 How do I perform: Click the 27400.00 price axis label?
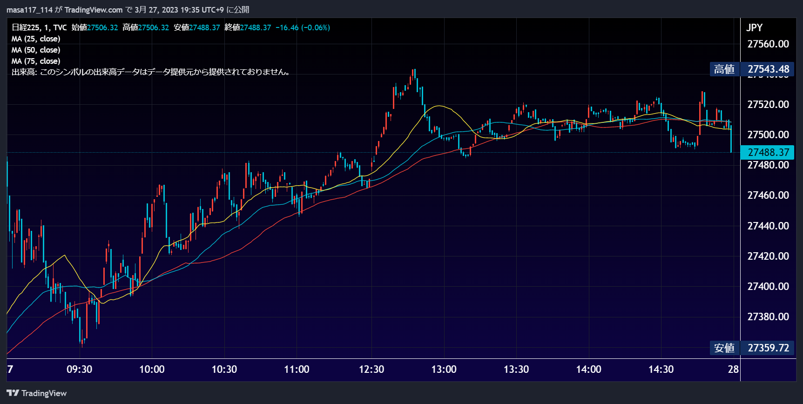[768, 286]
